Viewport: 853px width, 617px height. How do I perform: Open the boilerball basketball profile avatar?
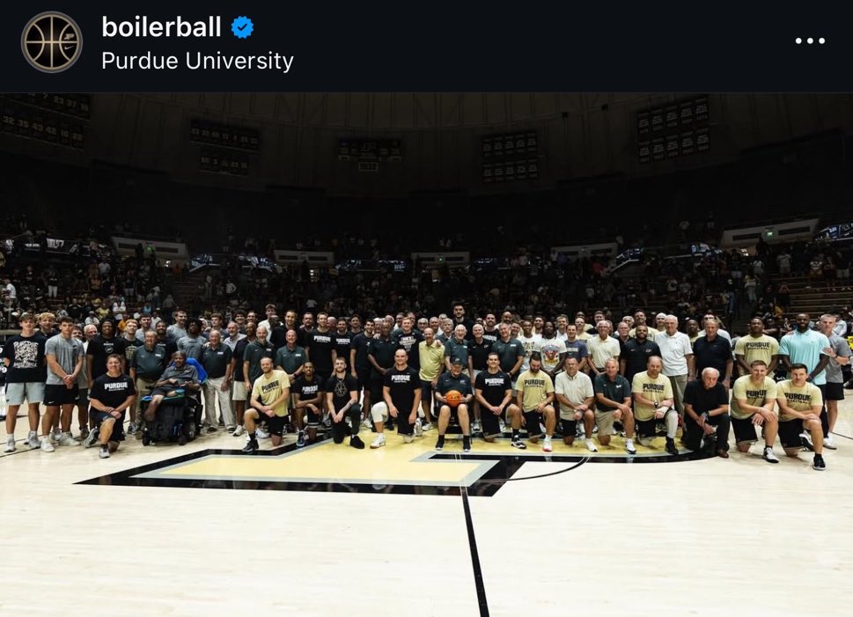point(52,42)
